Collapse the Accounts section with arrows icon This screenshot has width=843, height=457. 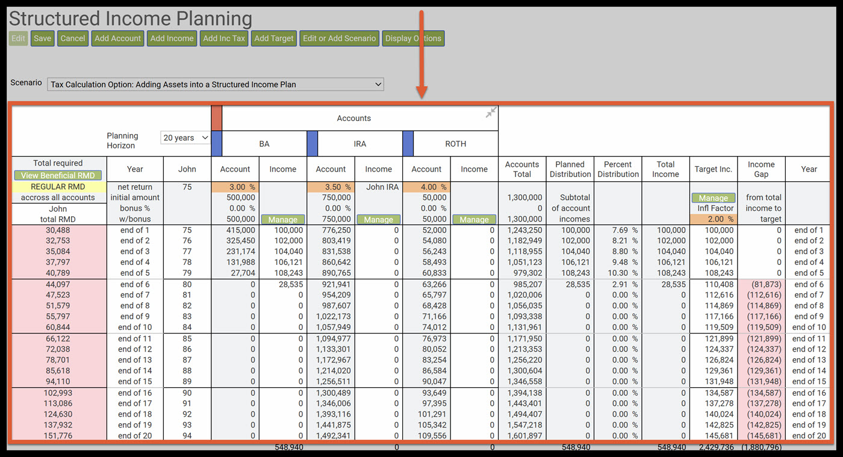click(x=491, y=112)
